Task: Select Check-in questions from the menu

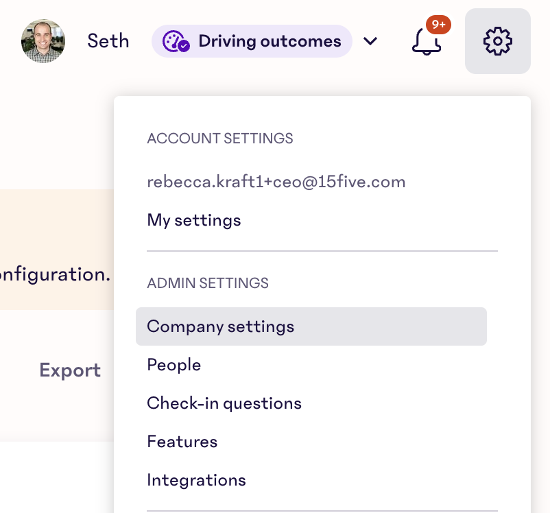Action: click(x=224, y=403)
